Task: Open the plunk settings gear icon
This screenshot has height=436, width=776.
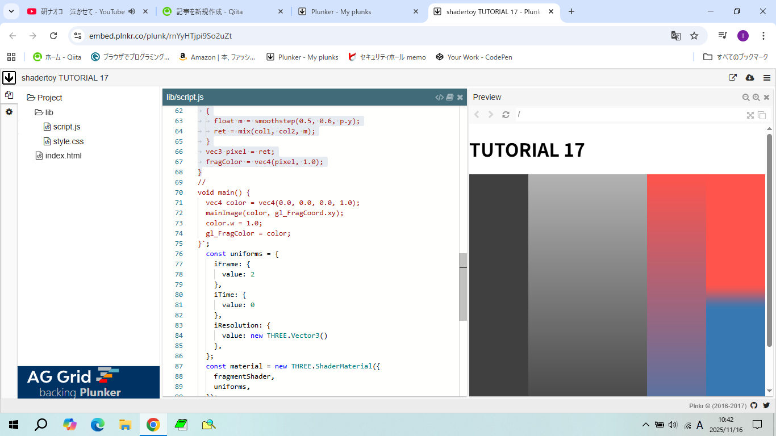Action: click(9, 112)
